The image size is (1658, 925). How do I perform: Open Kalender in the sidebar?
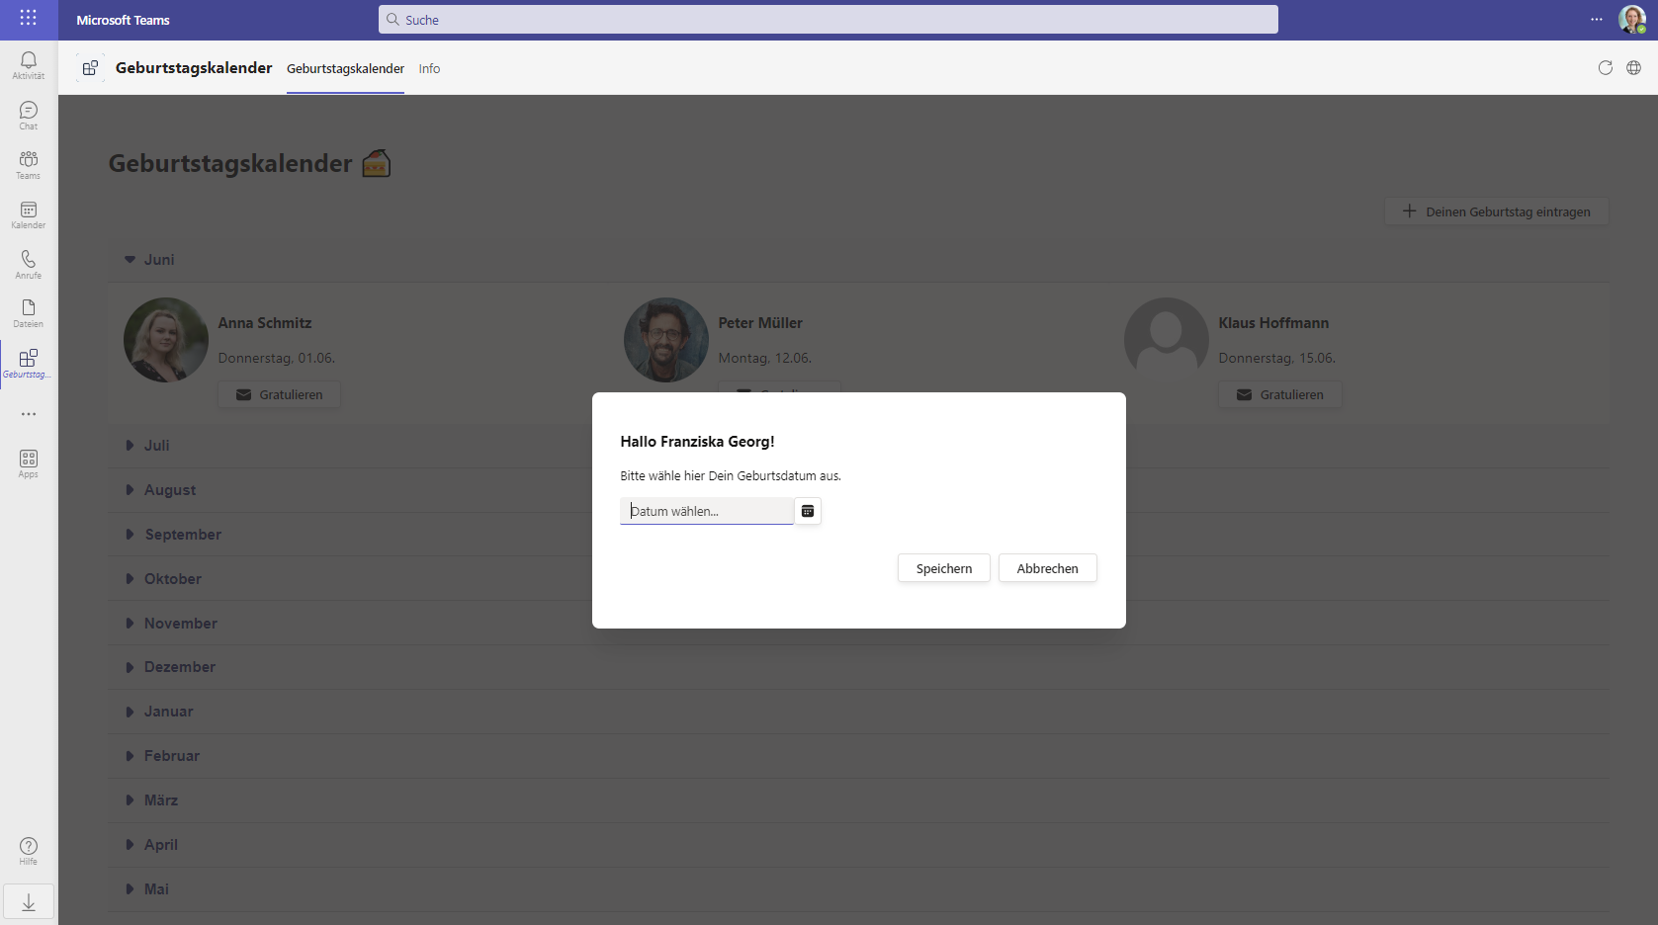28,214
